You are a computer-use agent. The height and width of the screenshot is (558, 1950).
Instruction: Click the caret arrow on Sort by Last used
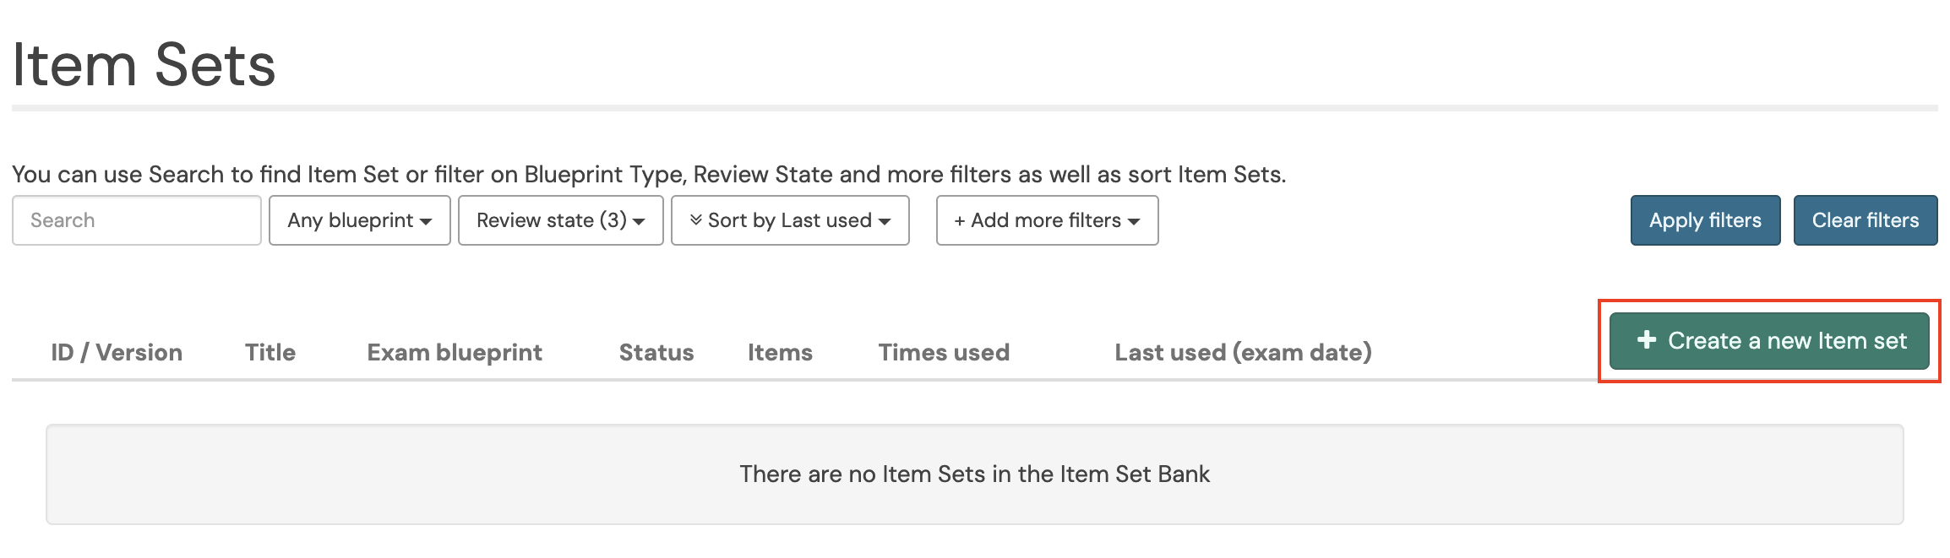pyautogui.click(x=885, y=220)
